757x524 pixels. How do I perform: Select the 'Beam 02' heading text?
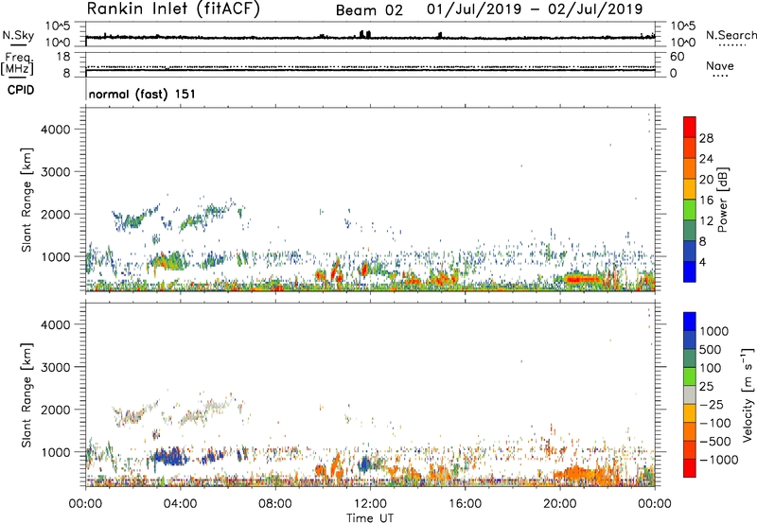[x=369, y=10]
